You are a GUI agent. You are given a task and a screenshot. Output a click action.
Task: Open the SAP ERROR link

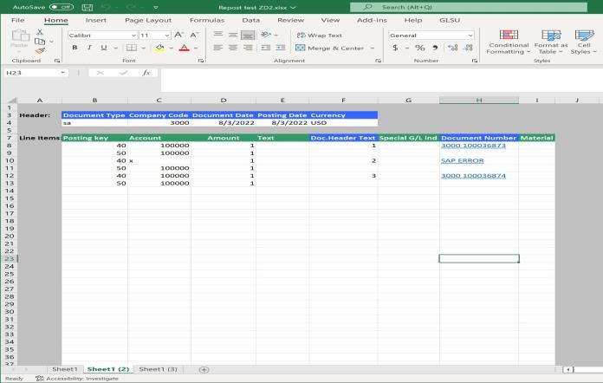click(463, 160)
